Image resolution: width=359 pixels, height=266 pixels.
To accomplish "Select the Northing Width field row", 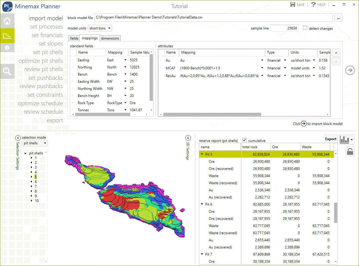I will tap(110, 89).
